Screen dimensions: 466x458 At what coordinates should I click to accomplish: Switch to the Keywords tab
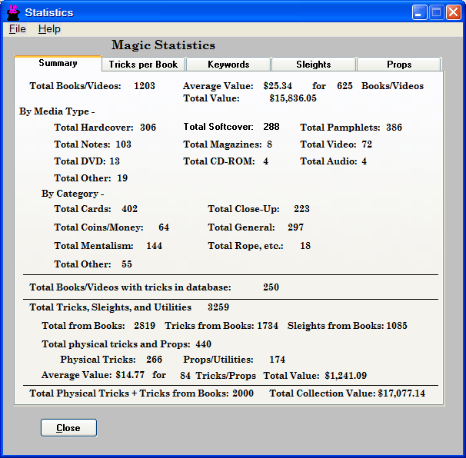228,65
